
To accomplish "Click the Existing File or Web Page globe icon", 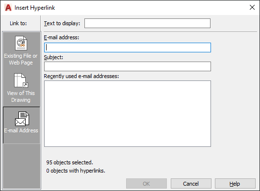I will [21, 43].
